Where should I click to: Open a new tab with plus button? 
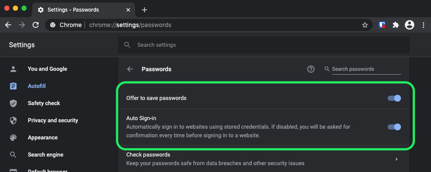tap(145, 10)
